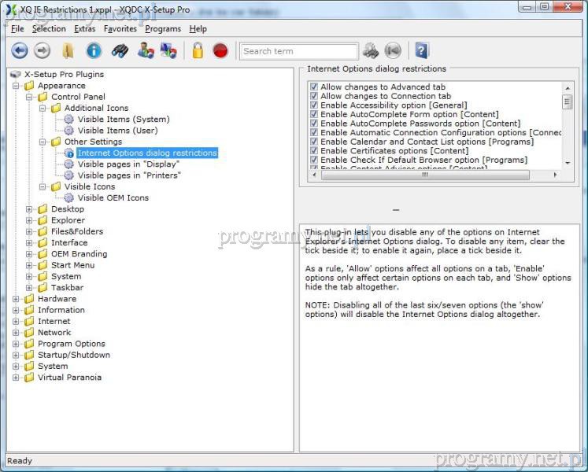This screenshot has height=472, width=588.
Task: Select Visible OEM Icons tree item
Action: [x=113, y=198]
